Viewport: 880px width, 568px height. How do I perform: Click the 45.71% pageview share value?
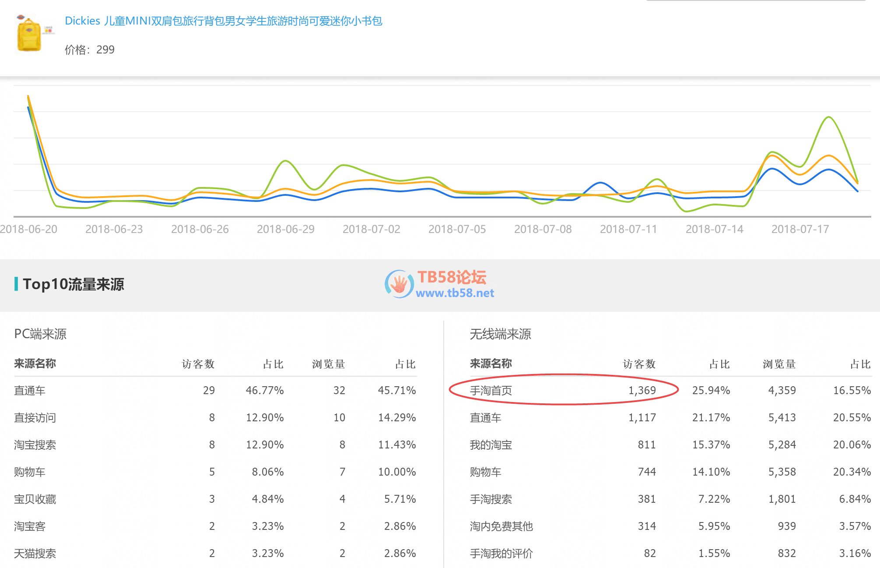[x=397, y=390]
